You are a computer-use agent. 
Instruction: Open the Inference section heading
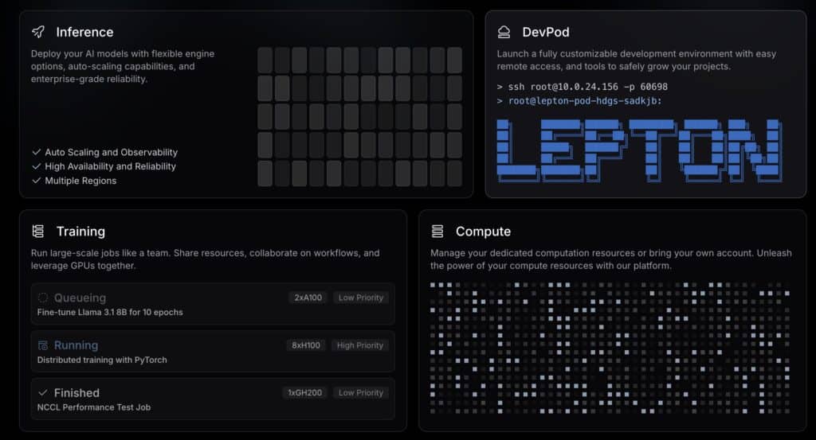coord(84,33)
